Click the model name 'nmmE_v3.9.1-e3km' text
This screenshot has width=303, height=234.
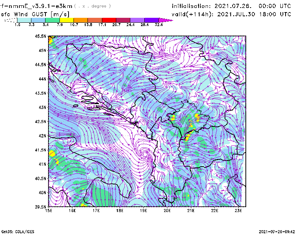tap(40, 6)
